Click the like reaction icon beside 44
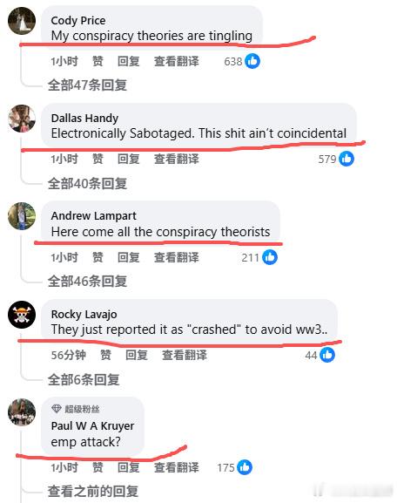The height and width of the screenshot is (503, 397). [327, 355]
